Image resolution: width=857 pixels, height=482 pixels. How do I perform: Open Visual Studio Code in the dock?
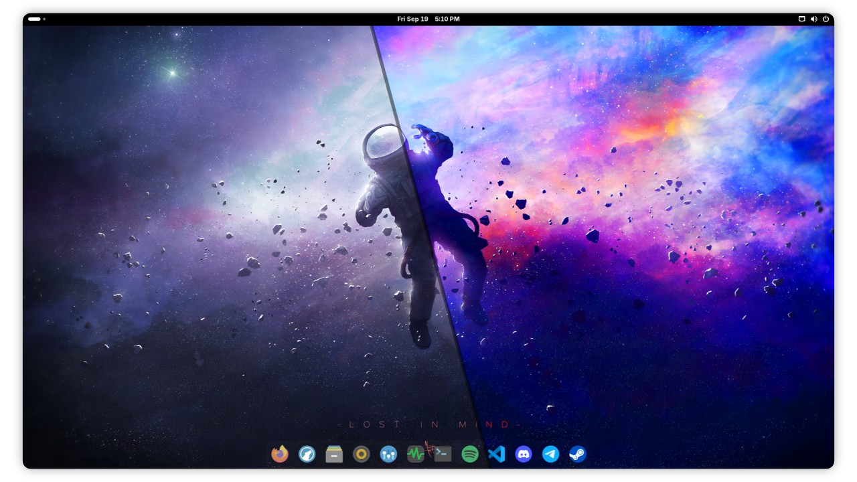[496, 454]
